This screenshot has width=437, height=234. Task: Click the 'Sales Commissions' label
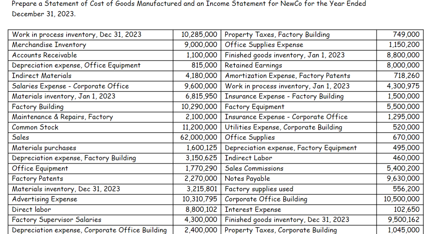[x=254, y=168]
